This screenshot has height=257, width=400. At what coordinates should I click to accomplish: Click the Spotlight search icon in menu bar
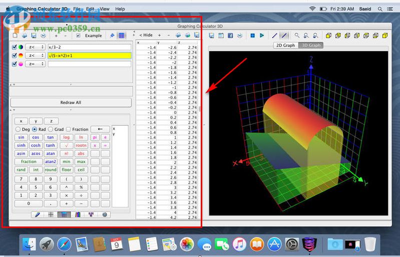click(x=380, y=9)
